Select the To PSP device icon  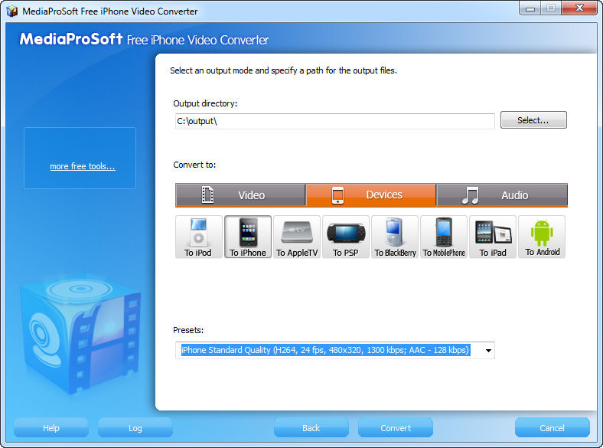pyautogui.click(x=345, y=237)
